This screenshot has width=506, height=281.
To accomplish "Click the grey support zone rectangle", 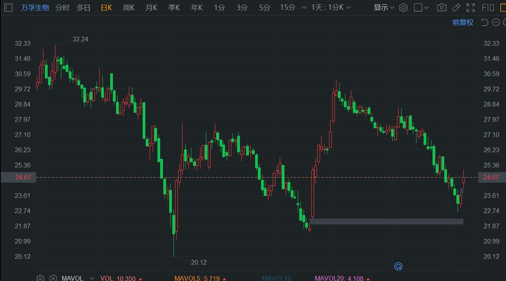I will coord(386,221).
